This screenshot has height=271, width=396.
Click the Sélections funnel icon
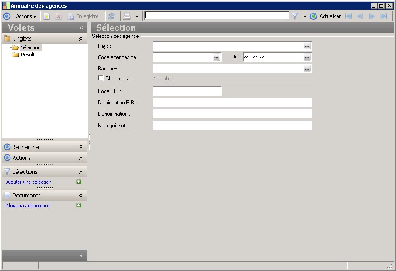(x=7, y=172)
